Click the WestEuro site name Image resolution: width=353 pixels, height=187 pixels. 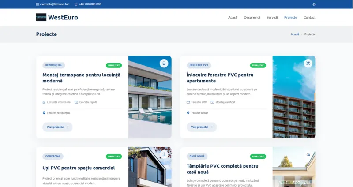pos(63,17)
